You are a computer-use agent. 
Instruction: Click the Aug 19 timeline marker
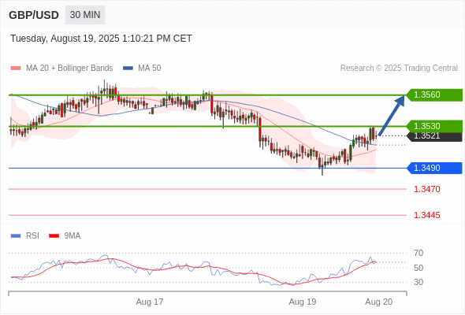click(x=303, y=302)
